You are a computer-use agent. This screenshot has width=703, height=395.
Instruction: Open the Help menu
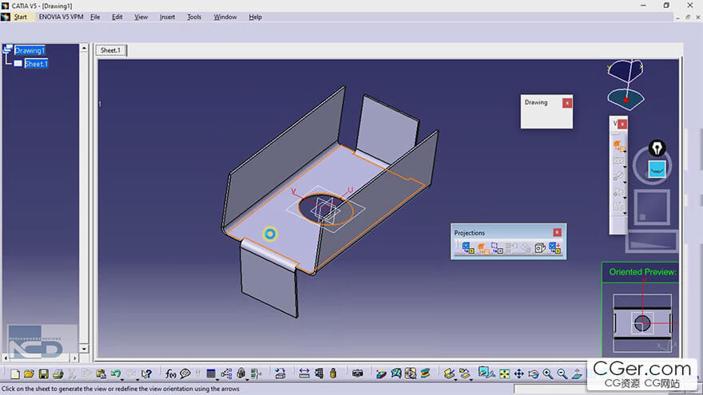coord(255,17)
